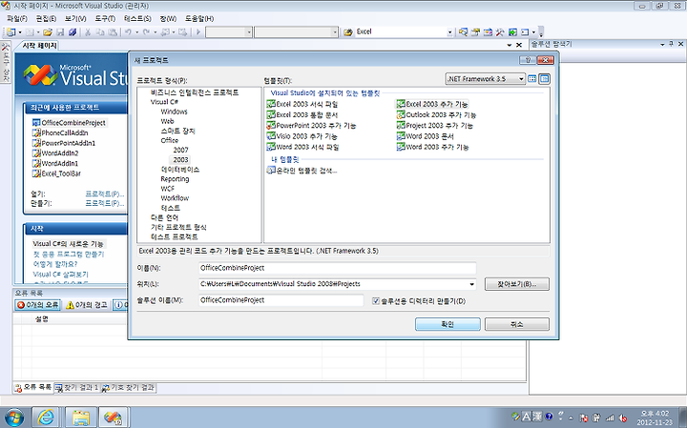Open the Solution Explorer toolbar icon
687x428 pixels.
tap(463, 32)
